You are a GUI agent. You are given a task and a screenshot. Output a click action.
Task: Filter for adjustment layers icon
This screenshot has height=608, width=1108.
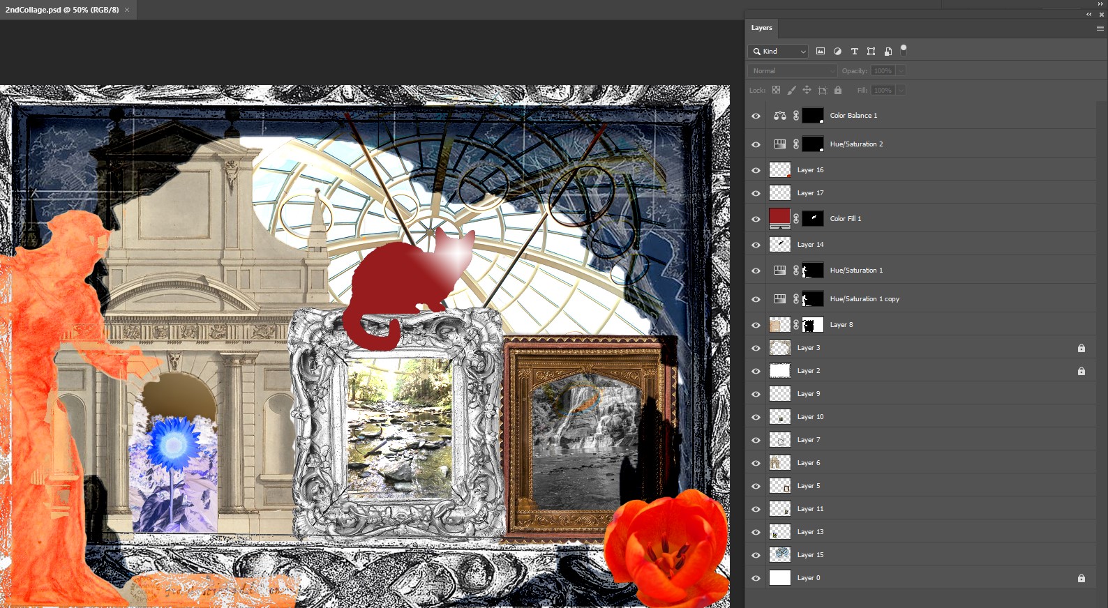click(837, 51)
